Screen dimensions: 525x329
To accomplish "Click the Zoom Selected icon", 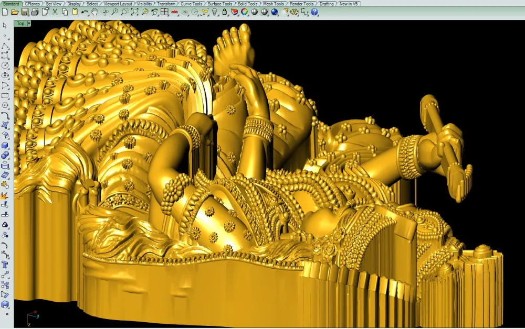I will (x=145, y=12).
